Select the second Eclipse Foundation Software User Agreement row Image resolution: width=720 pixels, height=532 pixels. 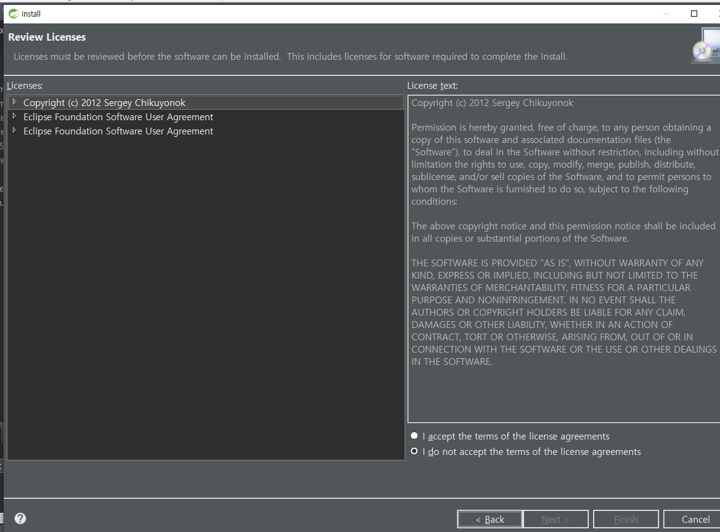tap(206, 131)
